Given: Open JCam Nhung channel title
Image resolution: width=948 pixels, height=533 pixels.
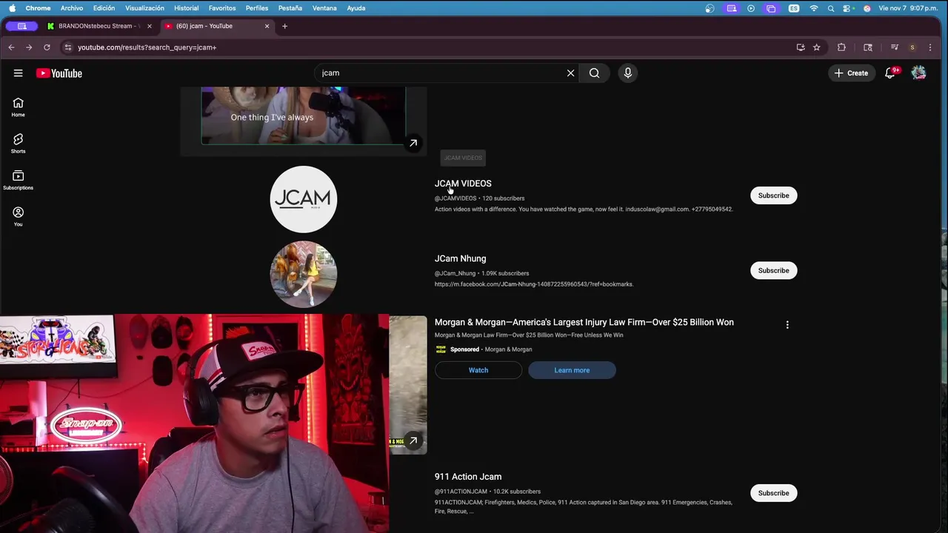Looking at the screenshot, I should click(x=460, y=258).
